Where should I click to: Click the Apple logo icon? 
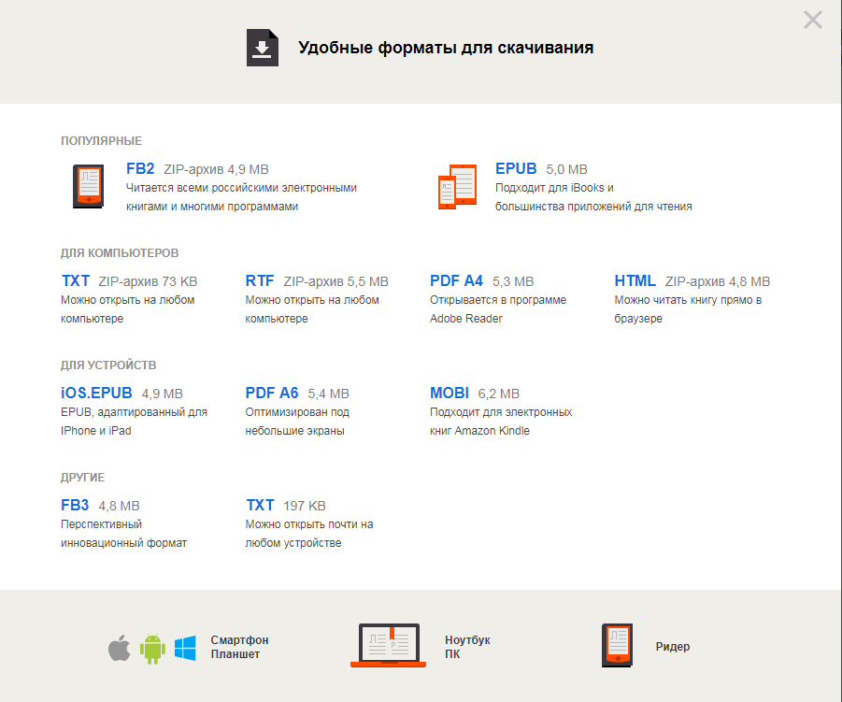click(120, 647)
